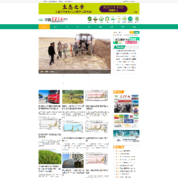
Task: Open the blue line chart thumbnail in middle column
Action: point(73,128)
